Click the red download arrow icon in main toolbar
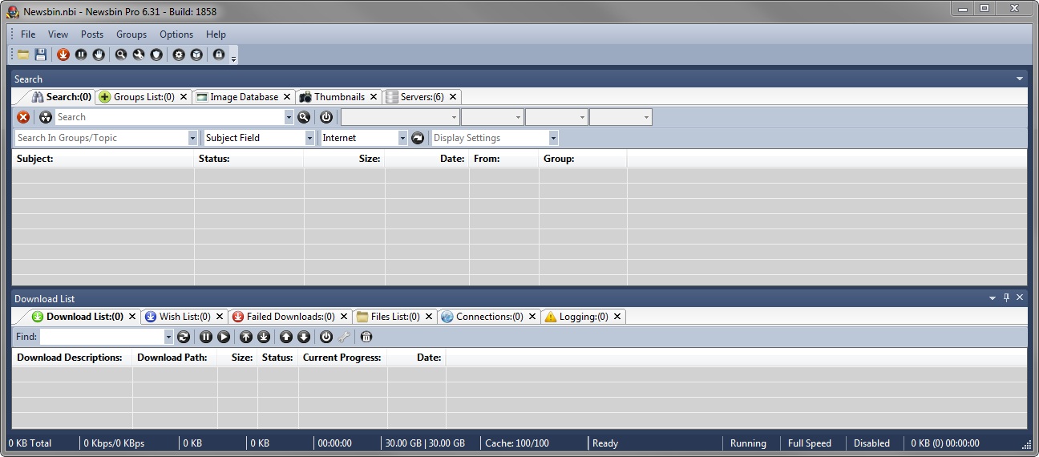The width and height of the screenshot is (1039, 457). click(63, 55)
